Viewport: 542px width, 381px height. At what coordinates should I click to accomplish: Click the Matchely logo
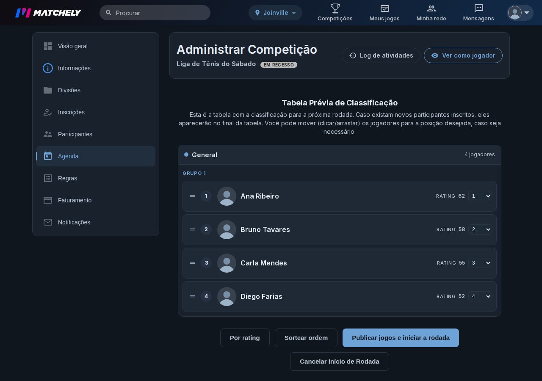click(48, 13)
